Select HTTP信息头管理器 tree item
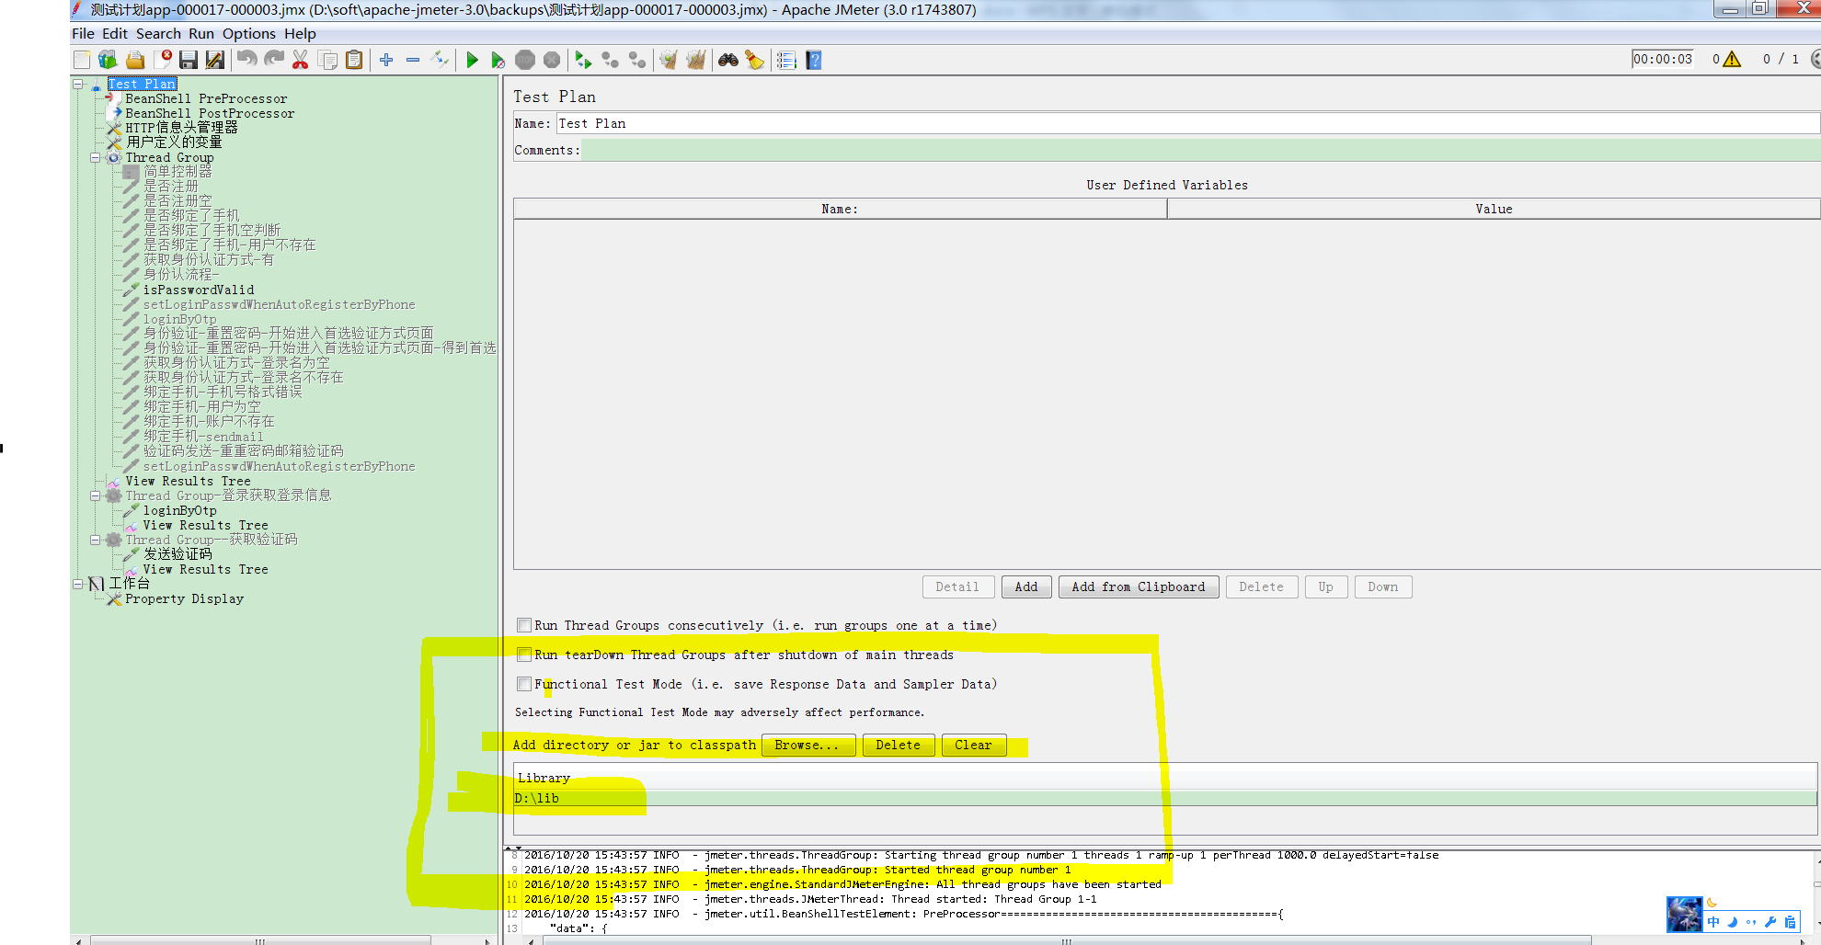Screen dimensions: 1821x945 coord(181,128)
